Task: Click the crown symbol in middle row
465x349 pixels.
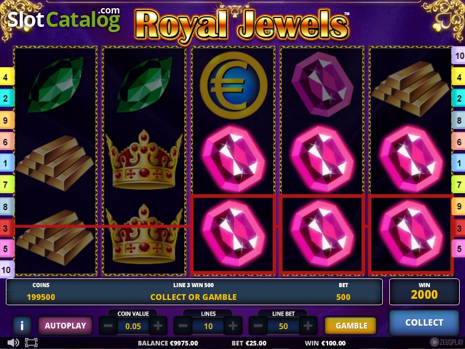Action: pyautogui.click(x=144, y=159)
